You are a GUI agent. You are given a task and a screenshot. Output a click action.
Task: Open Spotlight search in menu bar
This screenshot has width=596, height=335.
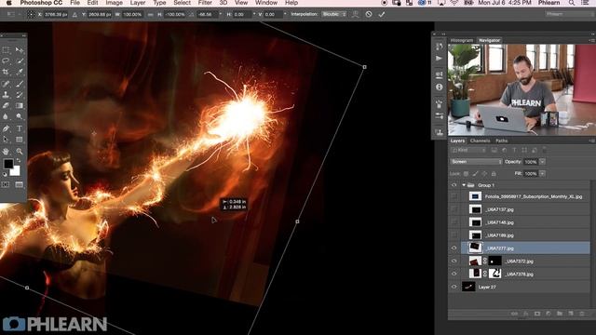tap(572, 3)
